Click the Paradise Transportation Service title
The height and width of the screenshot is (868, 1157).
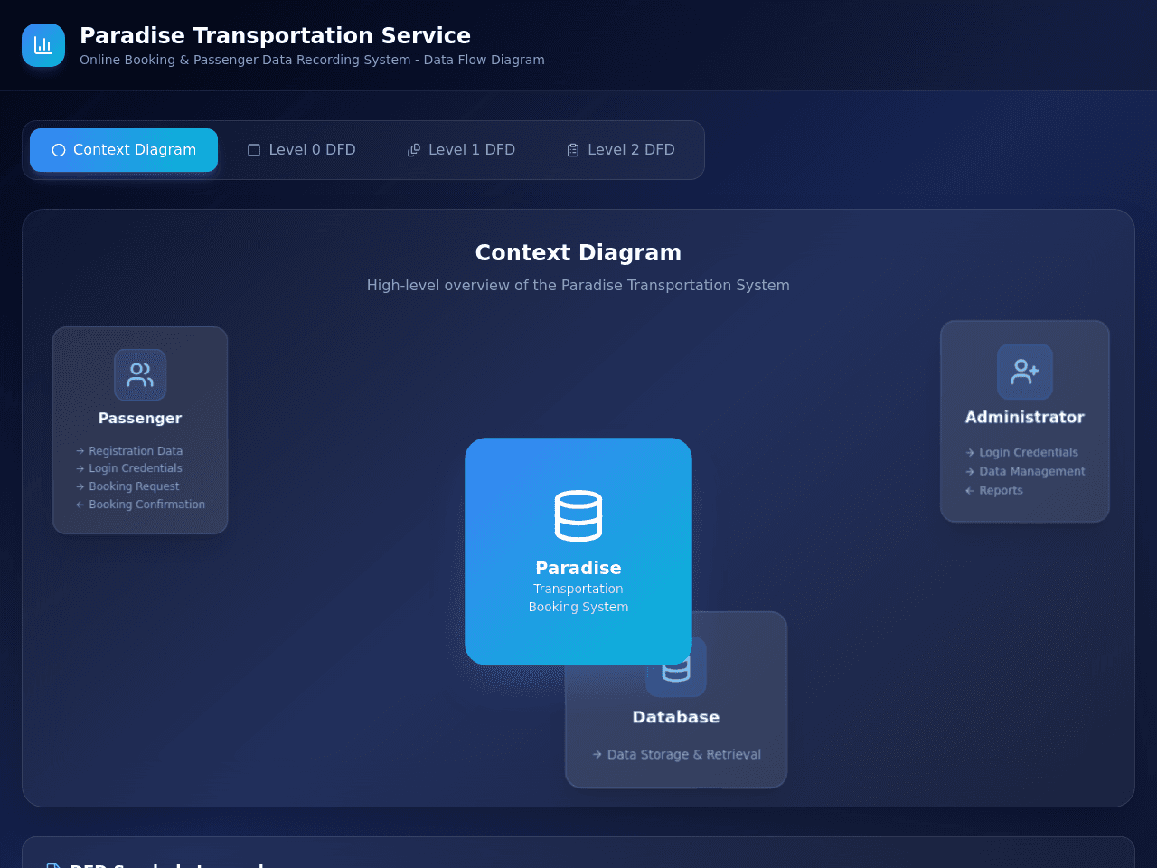pos(275,36)
